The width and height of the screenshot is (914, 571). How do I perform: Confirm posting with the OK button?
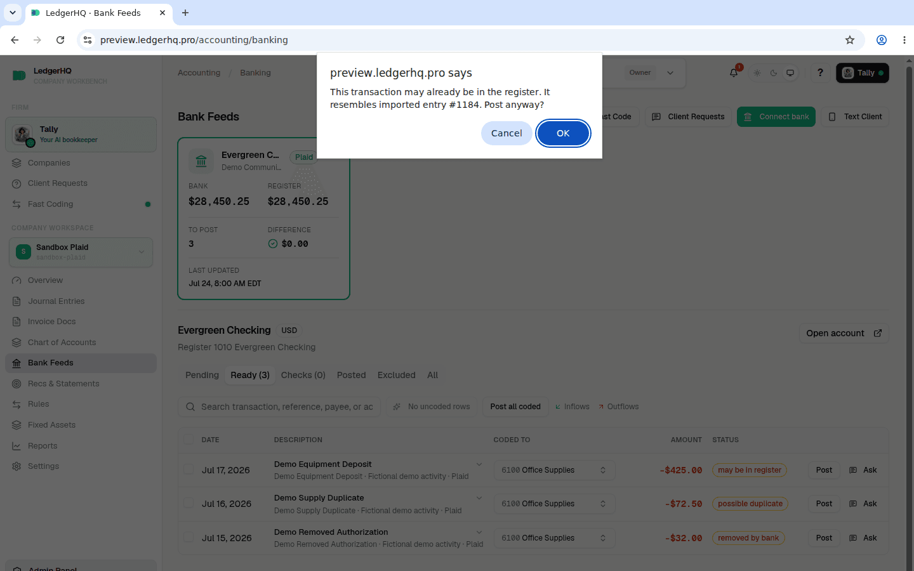[563, 133]
